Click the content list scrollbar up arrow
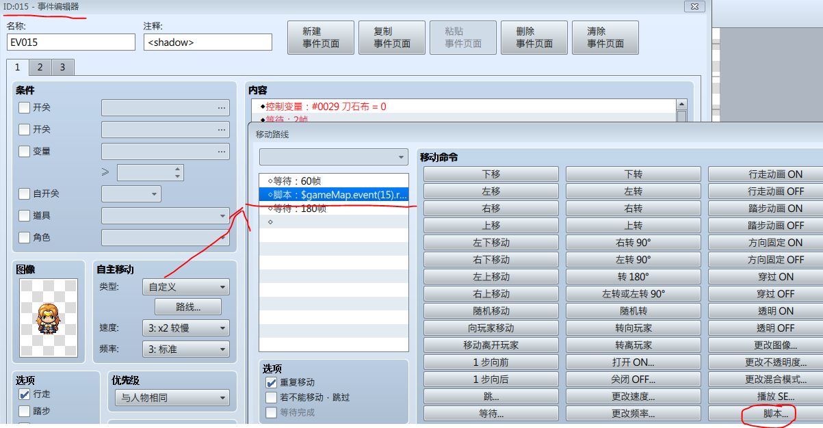This screenshot has width=823, height=428. [x=681, y=104]
